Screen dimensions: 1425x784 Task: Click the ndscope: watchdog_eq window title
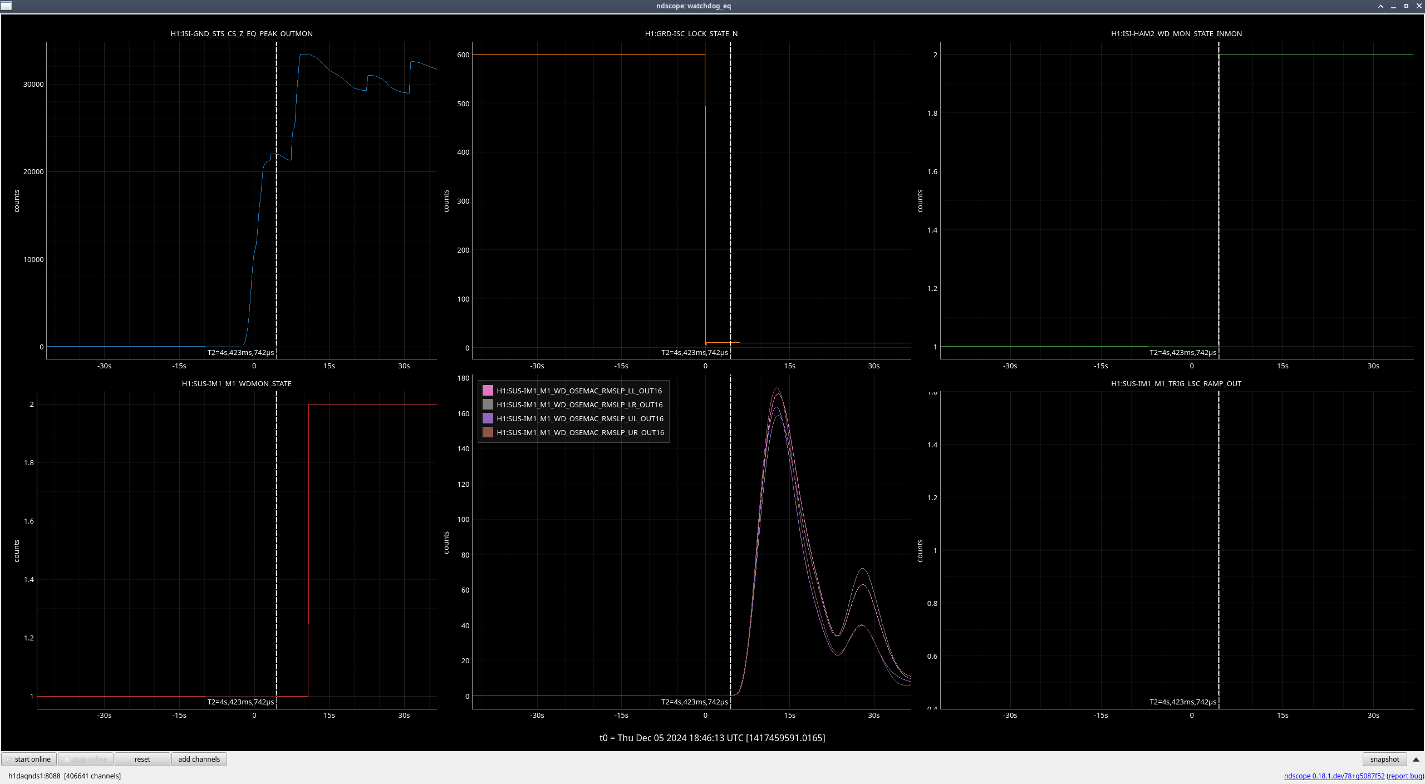click(x=694, y=6)
